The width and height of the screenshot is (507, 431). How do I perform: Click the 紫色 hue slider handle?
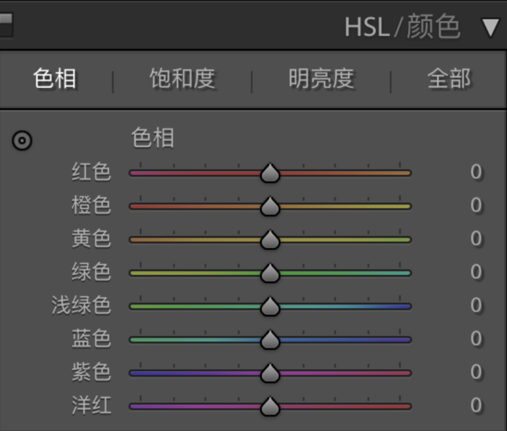click(x=270, y=374)
